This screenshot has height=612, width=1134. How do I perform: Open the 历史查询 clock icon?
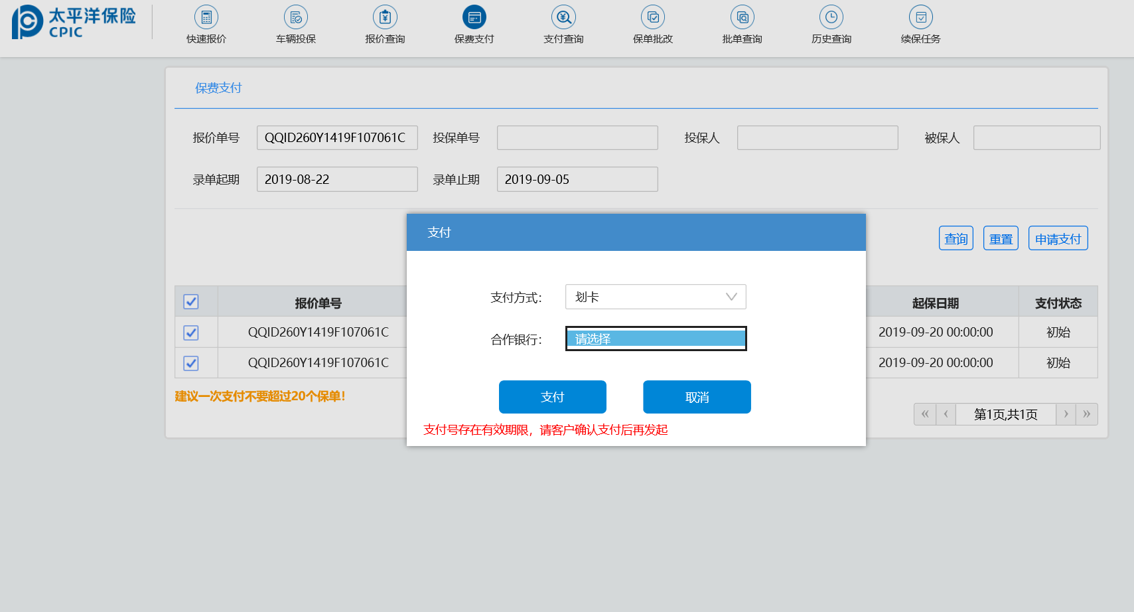pyautogui.click(x=831, y=17)
